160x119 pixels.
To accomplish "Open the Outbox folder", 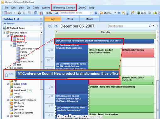I will (x=16, y=97).
